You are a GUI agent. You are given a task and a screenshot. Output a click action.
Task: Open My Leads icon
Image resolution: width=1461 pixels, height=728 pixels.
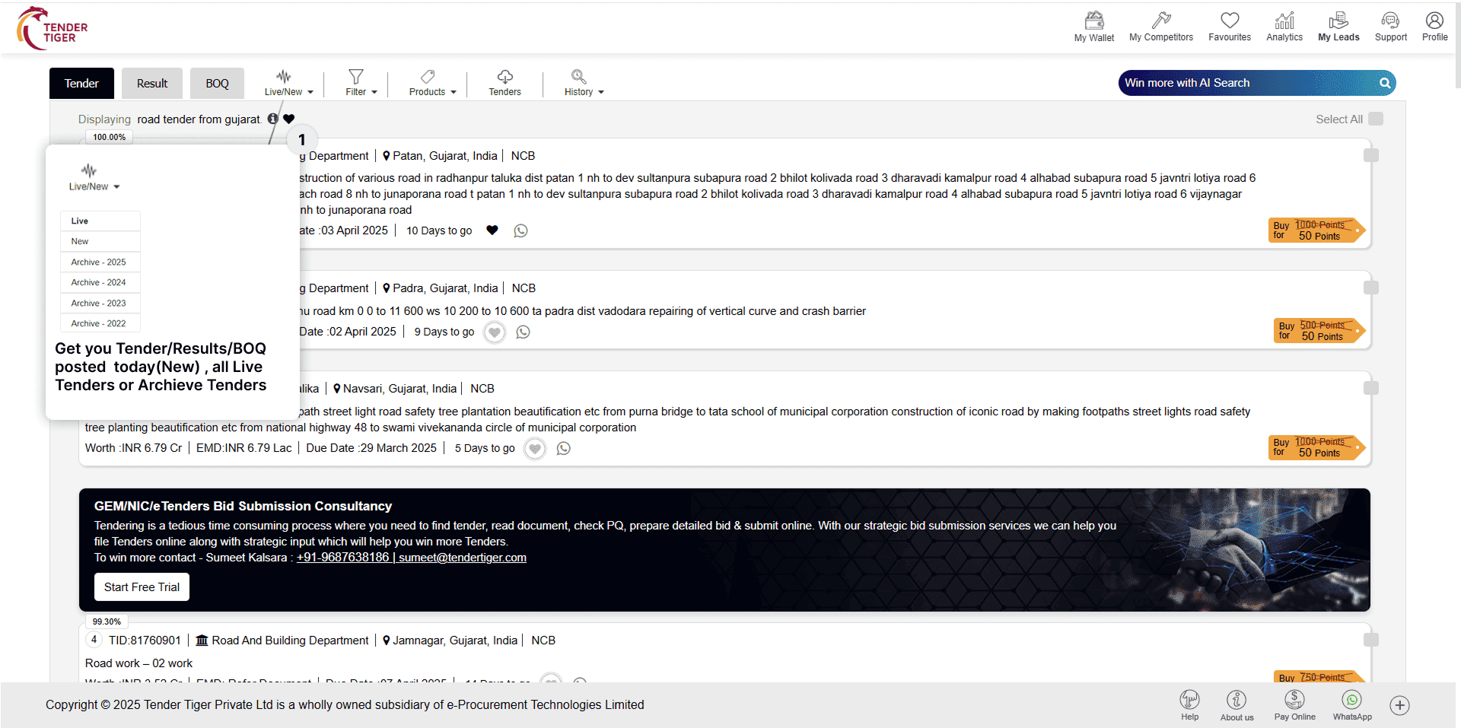1338,21
